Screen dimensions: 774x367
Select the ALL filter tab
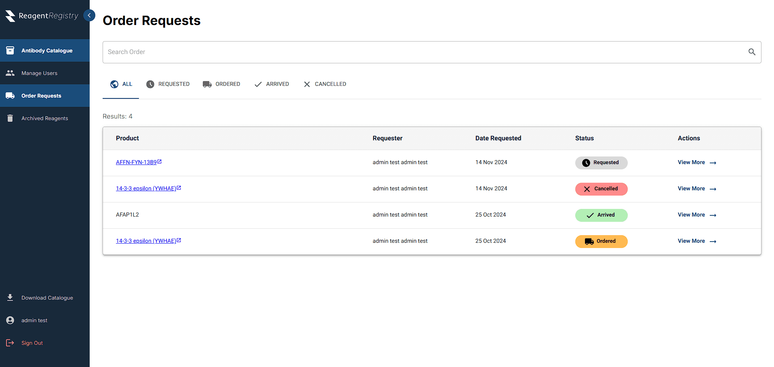[x=121, y=84]
